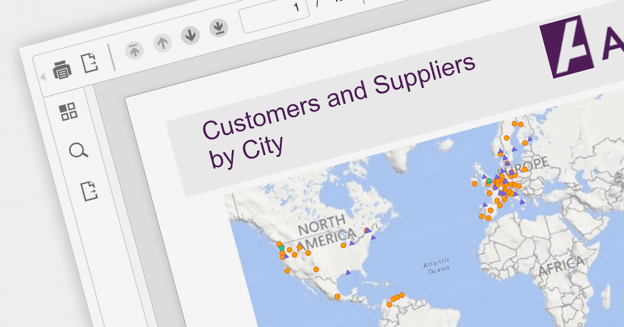Collapse the toolbar with the small left triangle
The image size is (624, 327).
point(43,77)
